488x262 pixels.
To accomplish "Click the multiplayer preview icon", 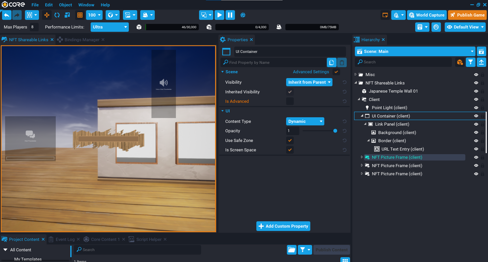I will [243, 15].
